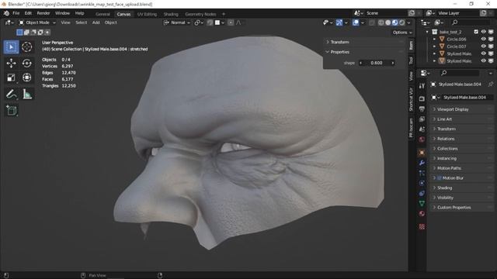Open the Modifiers wrench tab
Viewport: 497px width, 279px height.
coord(422,163)
